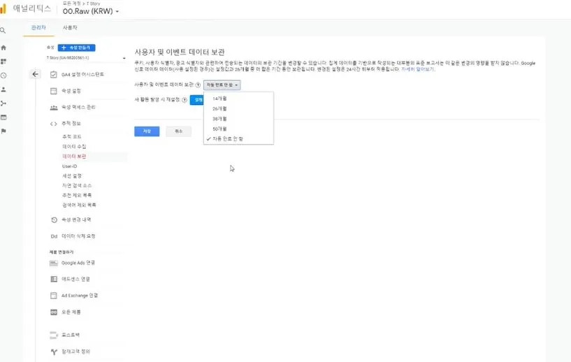Screen dimensions: 571x362
Task: Click the back arrow in property column
Action: 36,74
